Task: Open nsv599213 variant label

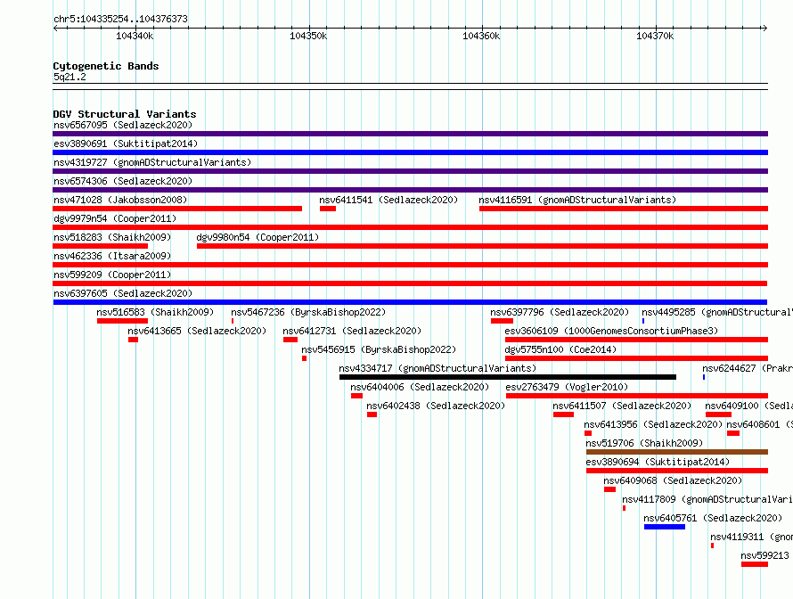Action: click(x=765, y=555)
